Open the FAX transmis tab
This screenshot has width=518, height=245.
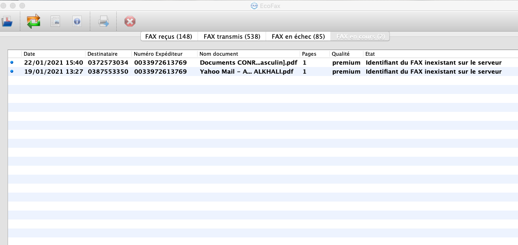click(x=232, y=36)
